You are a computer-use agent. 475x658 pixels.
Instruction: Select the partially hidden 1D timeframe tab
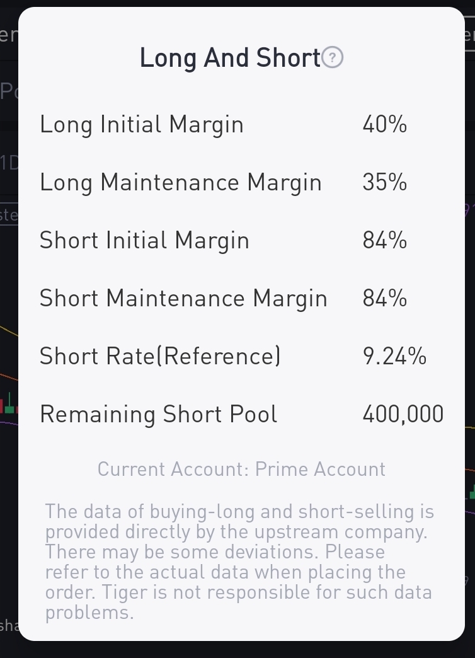point(9,163)
